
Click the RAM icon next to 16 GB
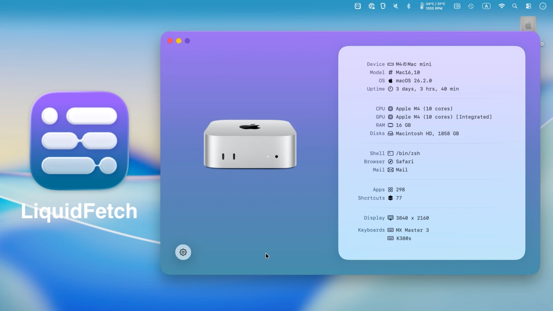coord(390,125)
